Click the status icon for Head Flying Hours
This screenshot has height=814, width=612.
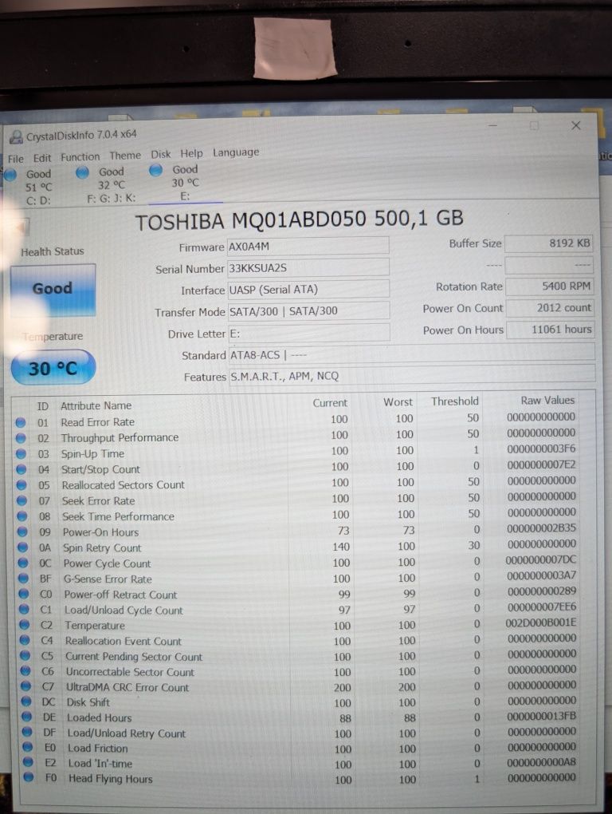point(29,777)
